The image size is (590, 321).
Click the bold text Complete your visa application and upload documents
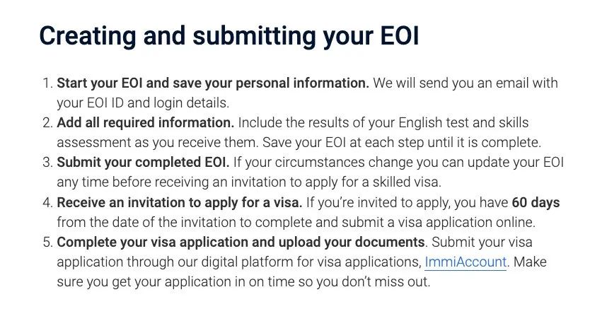tap(241, 242)
